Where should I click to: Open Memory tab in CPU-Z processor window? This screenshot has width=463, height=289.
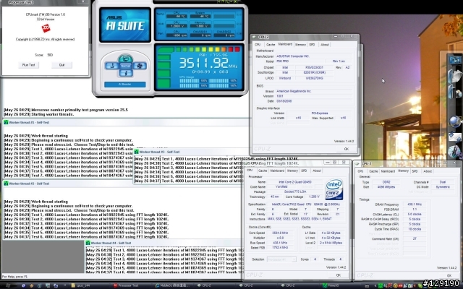click(292, 171)
